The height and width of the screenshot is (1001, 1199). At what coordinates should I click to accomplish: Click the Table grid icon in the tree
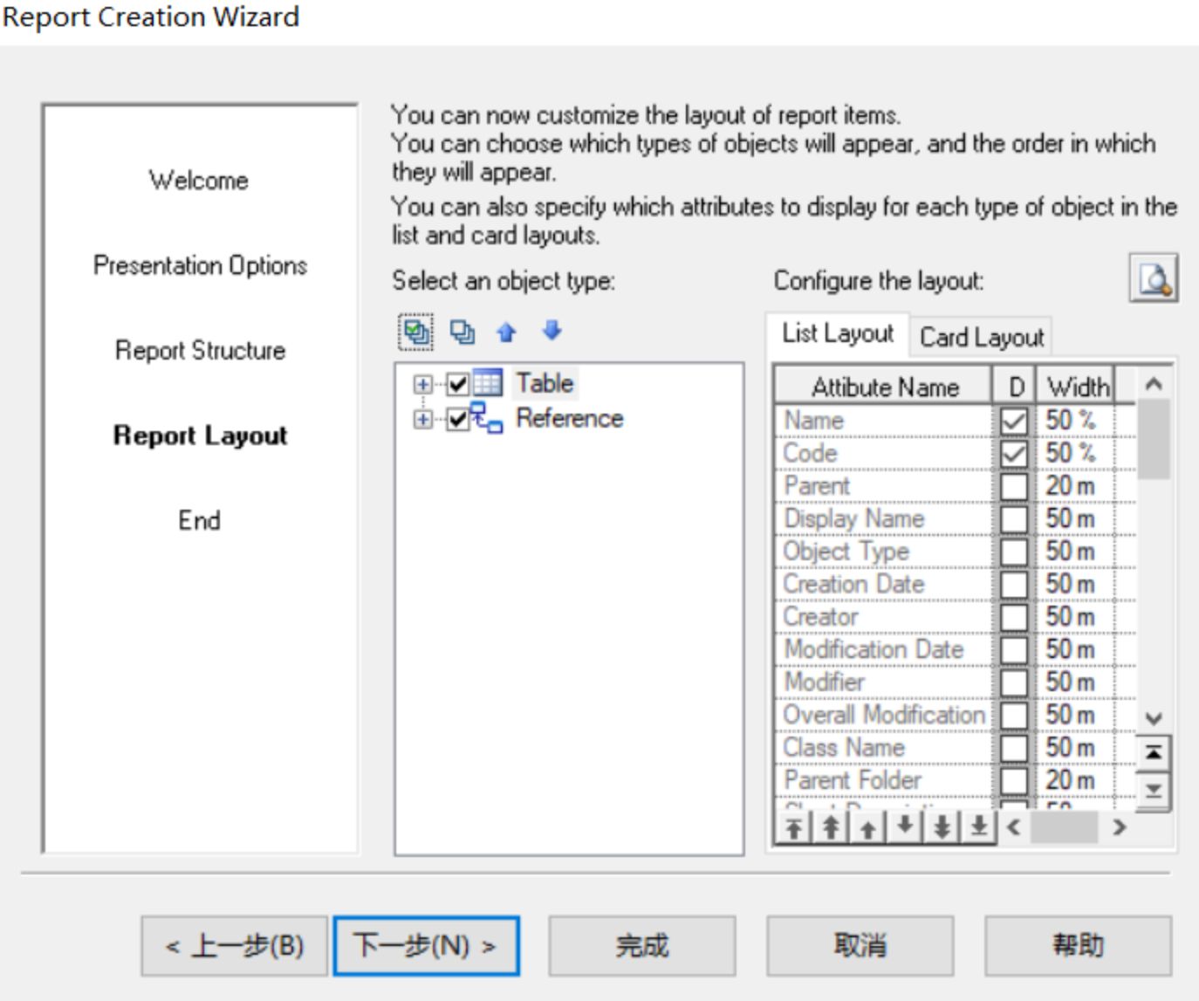[x=488, y=383]
